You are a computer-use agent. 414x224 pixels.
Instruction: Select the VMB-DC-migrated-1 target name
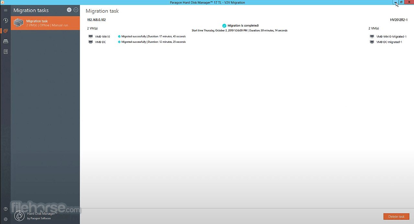pyautogui.click(x=389, y=42)
